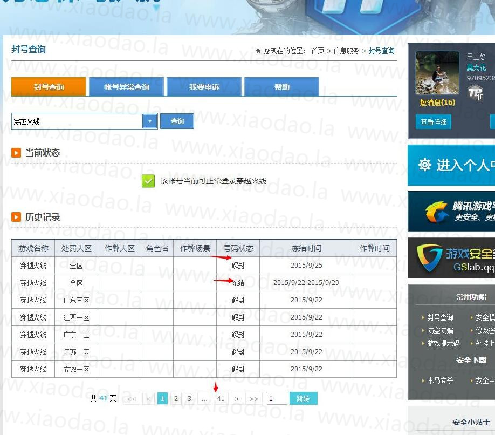
Task: Click the 冻结时间 column header
Action: point(306,248)
